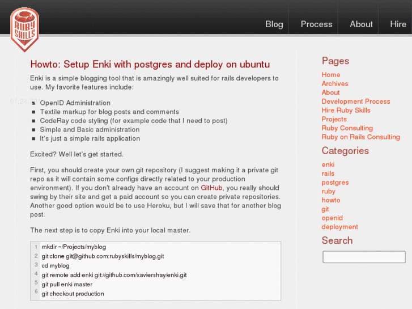Browse the postgres category
The width and height of the screenshot is (412, 309).
(335, 183)
